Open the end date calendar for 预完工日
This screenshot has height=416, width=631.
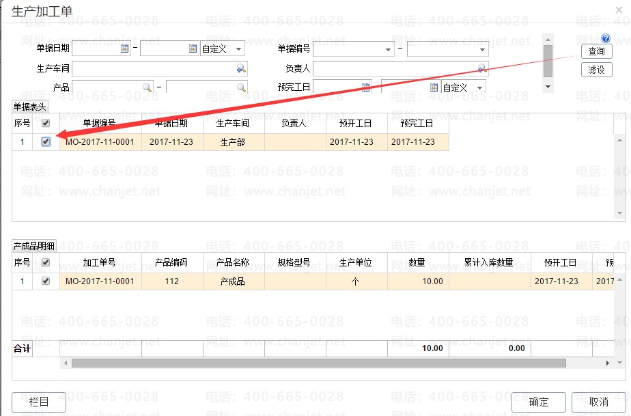click(x=434, y=87)
